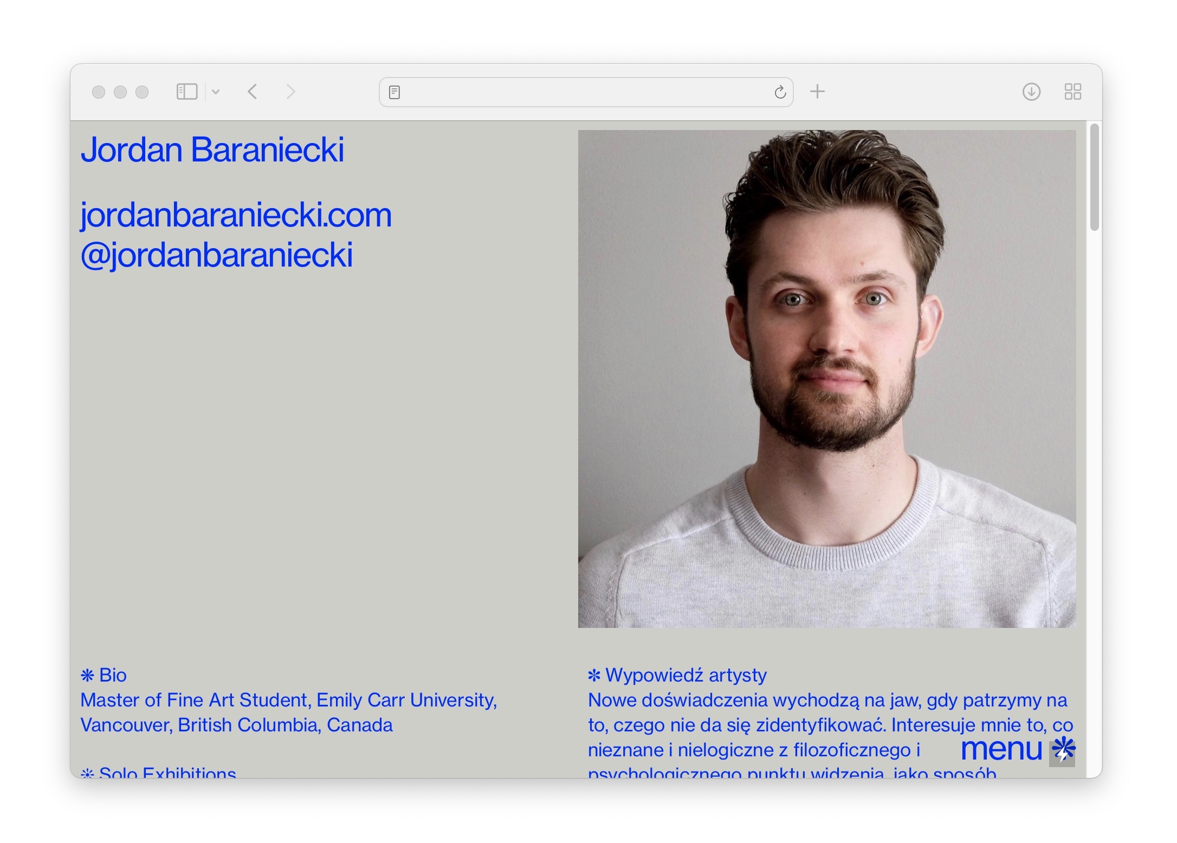Click the reader page icon in address bar
This screenshot has height=843, width=1177.
tap(395, 92)
